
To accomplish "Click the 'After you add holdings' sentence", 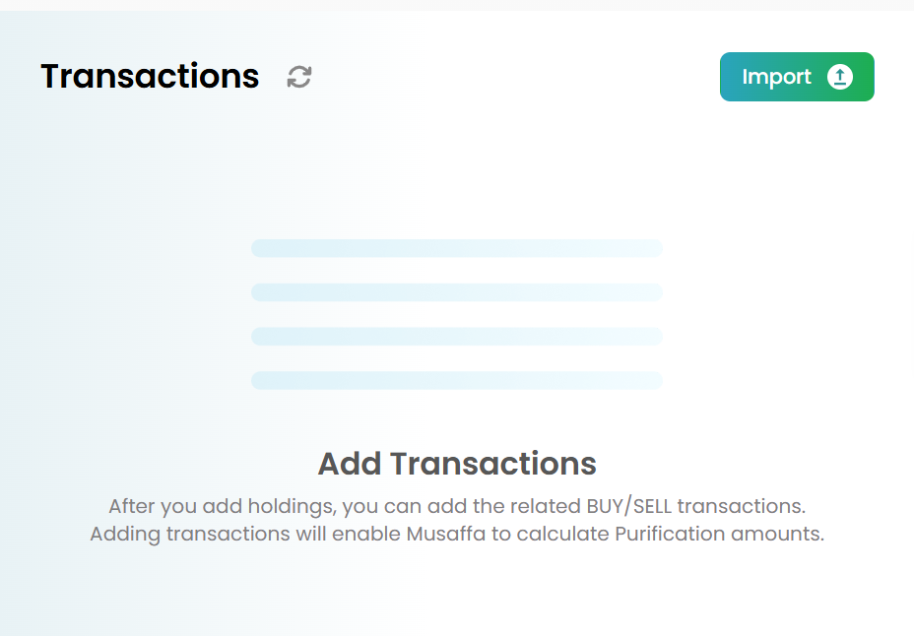I will 457,506.
